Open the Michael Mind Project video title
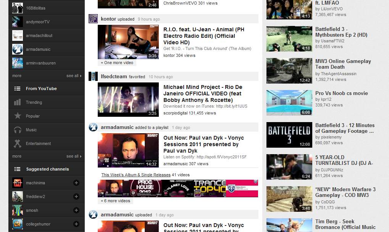The width and height of the screenshot is (389, 232). tap(203, 93)
